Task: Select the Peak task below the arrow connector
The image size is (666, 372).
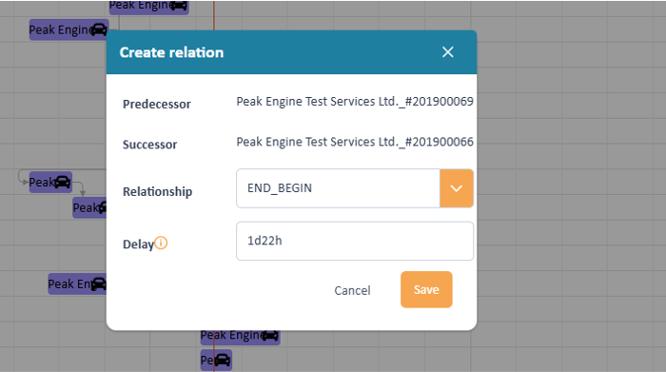Action: [x=89, y=207]
